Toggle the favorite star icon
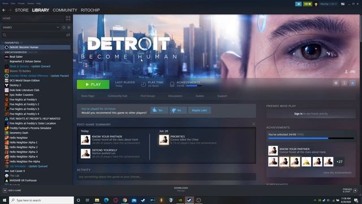This screenshot has width=362, height=204. 353,83
